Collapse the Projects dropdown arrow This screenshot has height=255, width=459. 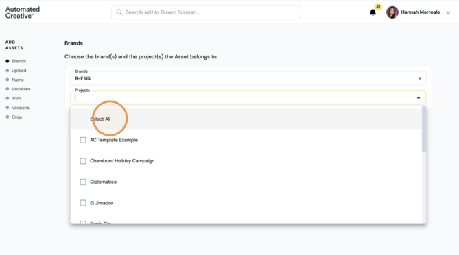tap(419, 97)
